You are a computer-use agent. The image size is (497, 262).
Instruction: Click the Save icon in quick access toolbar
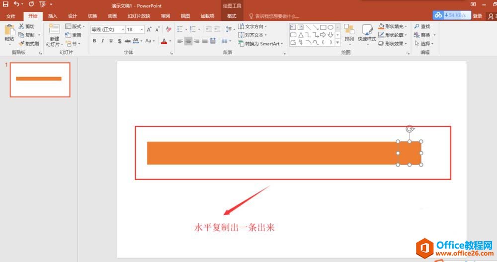(5, 4)
